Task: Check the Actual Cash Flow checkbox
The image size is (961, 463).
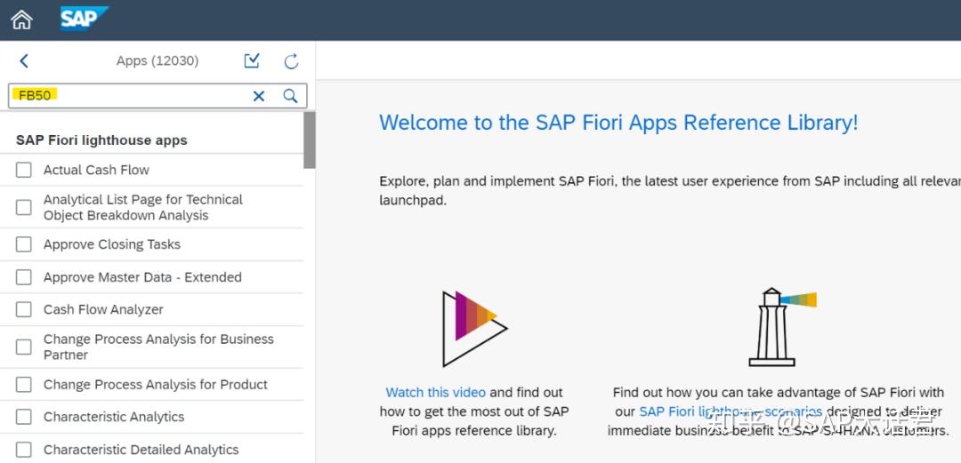Action: click(24, 170)
